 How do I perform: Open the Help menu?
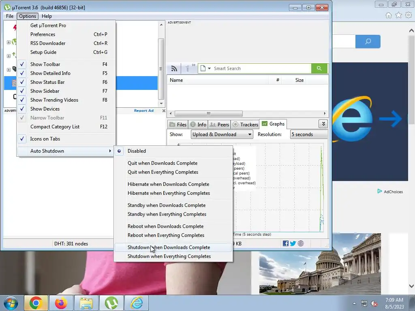(x=47, y=16)
